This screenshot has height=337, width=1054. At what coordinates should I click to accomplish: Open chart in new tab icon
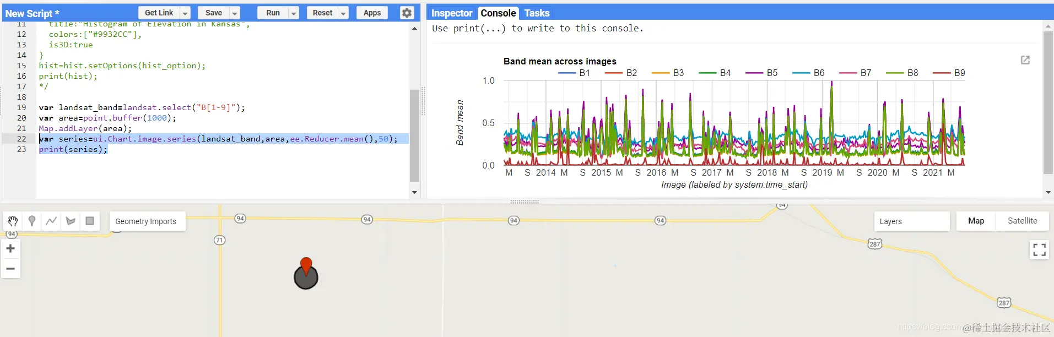point(1025,60)
